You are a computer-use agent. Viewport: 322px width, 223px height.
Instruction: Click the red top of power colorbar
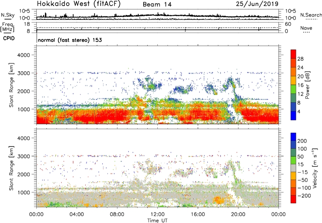tap(293, 54)
